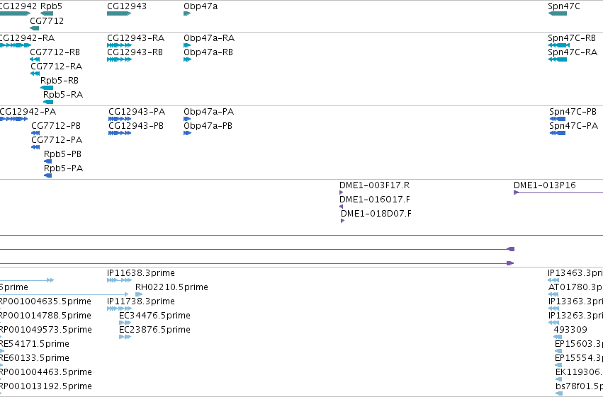Click the RH02210.5prime EST glyph
The image size is (603, 397).
[139, 294]
